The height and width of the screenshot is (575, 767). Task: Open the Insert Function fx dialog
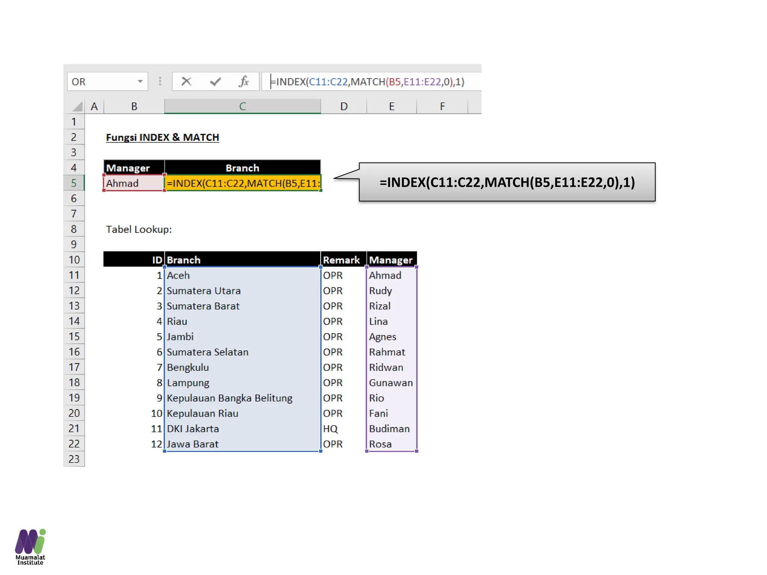tap(244, 81)
